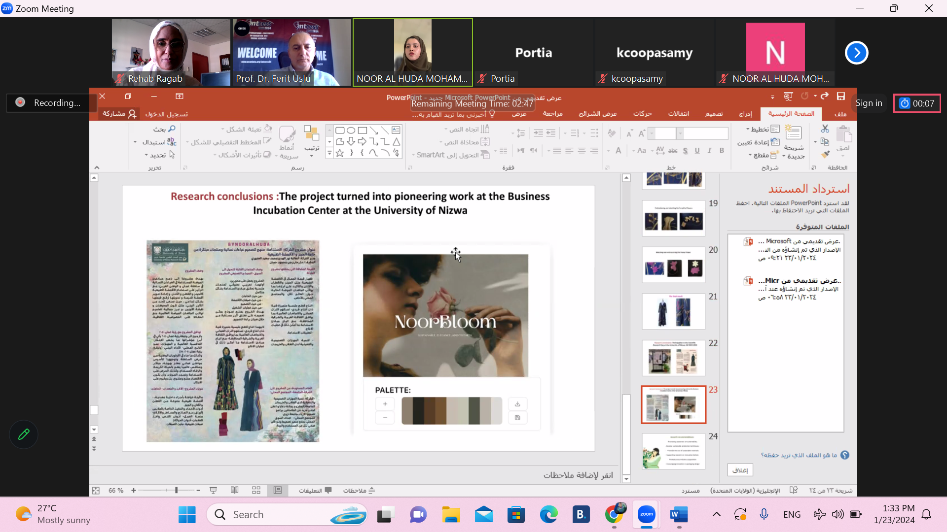Screen dimensions: 947x532
Task: Toggle Underline text formatting
Action: (697, 151)
